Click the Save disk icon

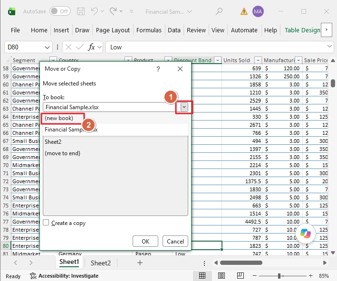(x=81, y=11)
